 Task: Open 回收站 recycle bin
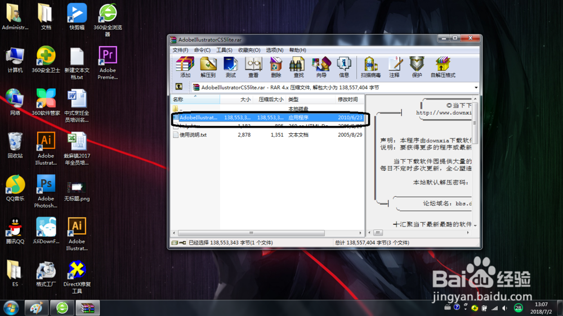click(x=15, y=145)
